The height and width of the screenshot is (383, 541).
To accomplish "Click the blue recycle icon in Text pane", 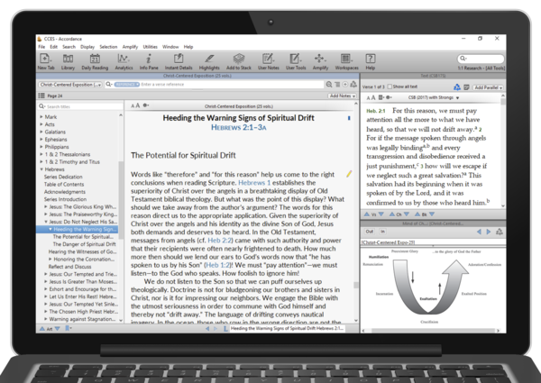I will (x=457, y=87).
